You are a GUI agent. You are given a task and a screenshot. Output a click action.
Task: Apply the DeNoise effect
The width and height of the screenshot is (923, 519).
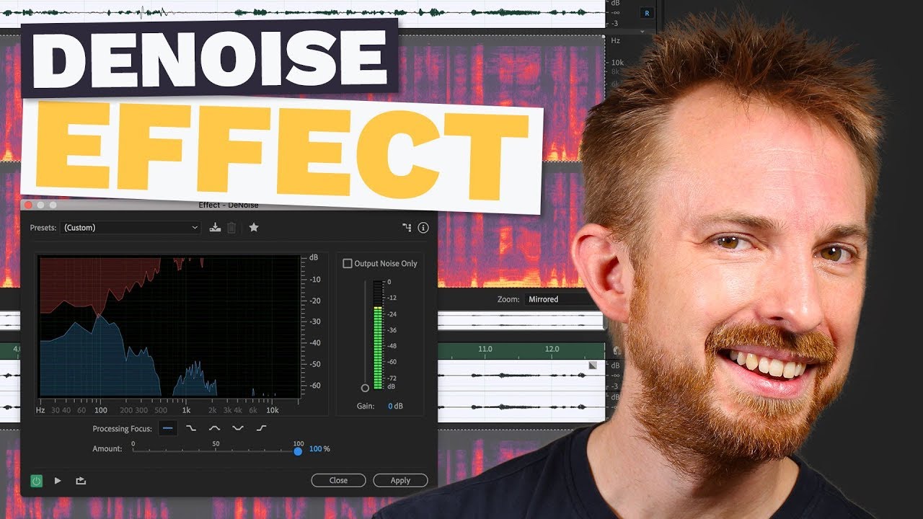click(400, 481)
